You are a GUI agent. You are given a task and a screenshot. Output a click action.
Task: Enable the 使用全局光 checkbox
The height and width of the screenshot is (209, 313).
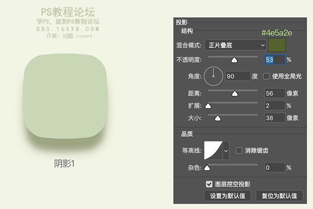click(266, 76)
